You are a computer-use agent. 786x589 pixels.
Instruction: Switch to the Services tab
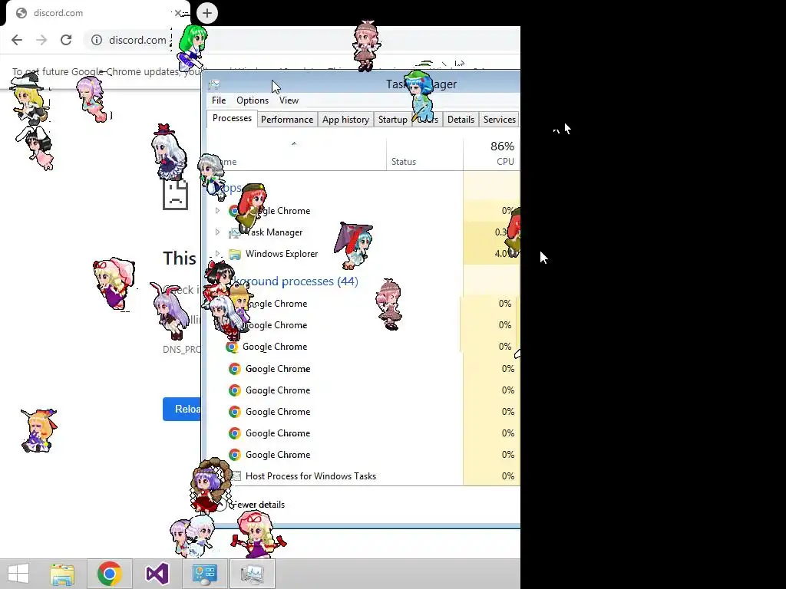(499, 119)
